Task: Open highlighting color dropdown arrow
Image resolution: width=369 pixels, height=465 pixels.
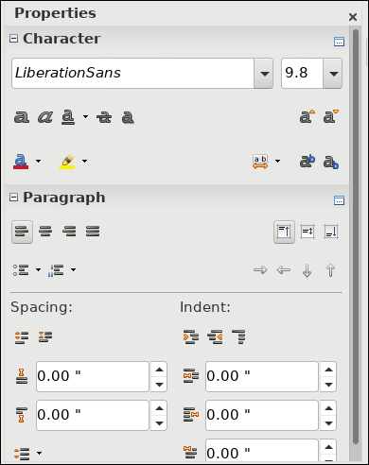Action: point(84,161)
